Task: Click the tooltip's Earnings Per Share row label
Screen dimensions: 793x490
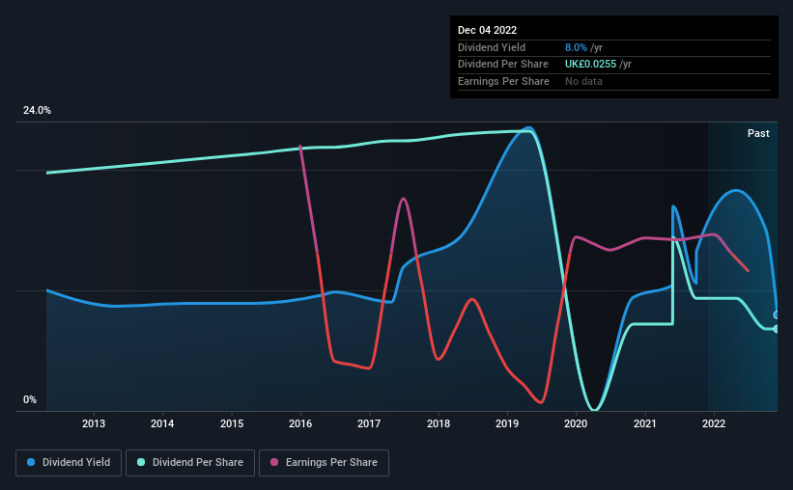Action: coord(503,81)
